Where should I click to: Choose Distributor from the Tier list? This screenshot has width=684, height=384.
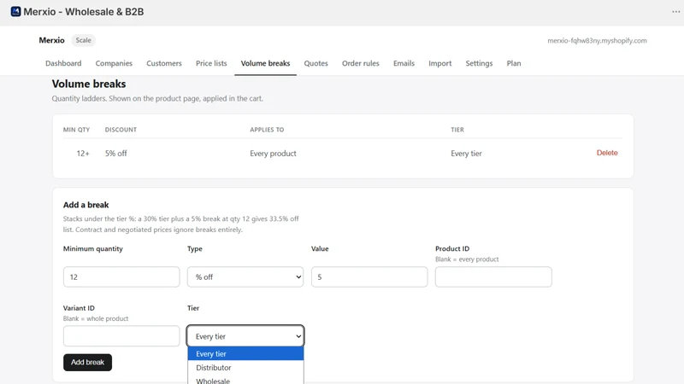245,368
